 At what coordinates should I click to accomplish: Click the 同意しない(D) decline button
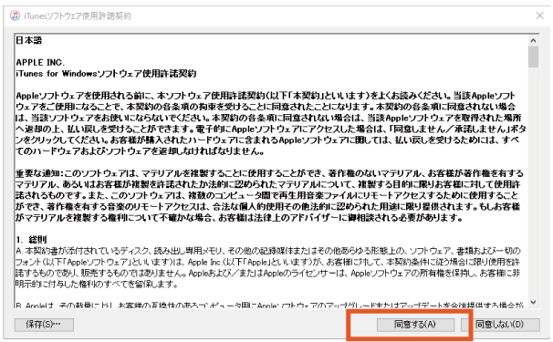pyautogui.click(x=500, y=325)
